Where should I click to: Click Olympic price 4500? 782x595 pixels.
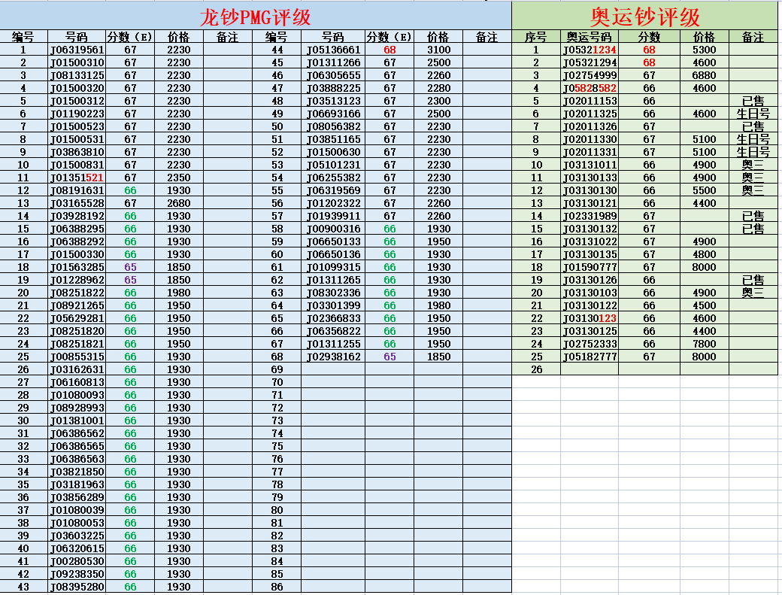[x=705, y=305]
